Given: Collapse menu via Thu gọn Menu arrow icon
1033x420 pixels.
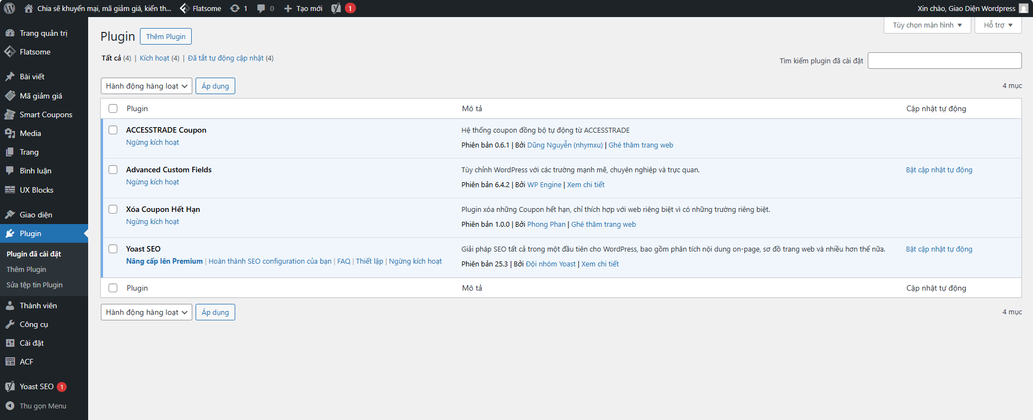Looking at the screenshot, I should pyautogui.click(x=10, y=406).
